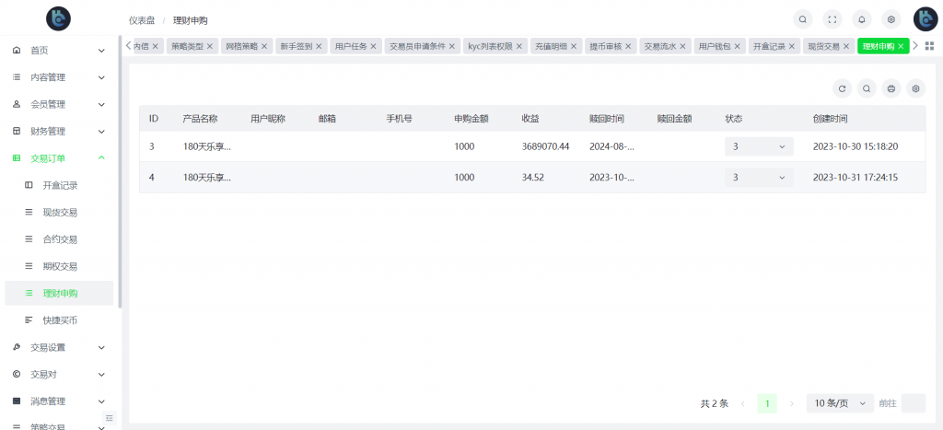Expand 交易对 sidebar menu
Screen dimensions: 943x430
pos(59,374)
